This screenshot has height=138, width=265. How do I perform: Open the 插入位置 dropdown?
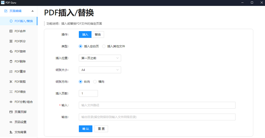pos(100,58)
